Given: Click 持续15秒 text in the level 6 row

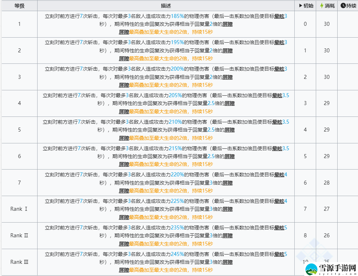Looking at the screenshot, I should (x=202, y=164).
